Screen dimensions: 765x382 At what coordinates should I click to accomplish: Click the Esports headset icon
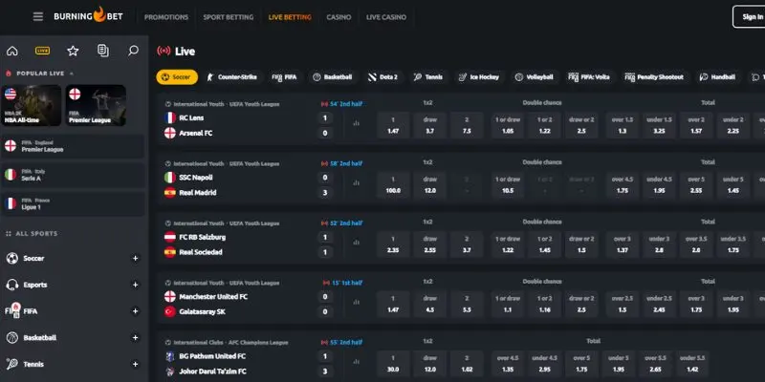[x=12, y=285]
